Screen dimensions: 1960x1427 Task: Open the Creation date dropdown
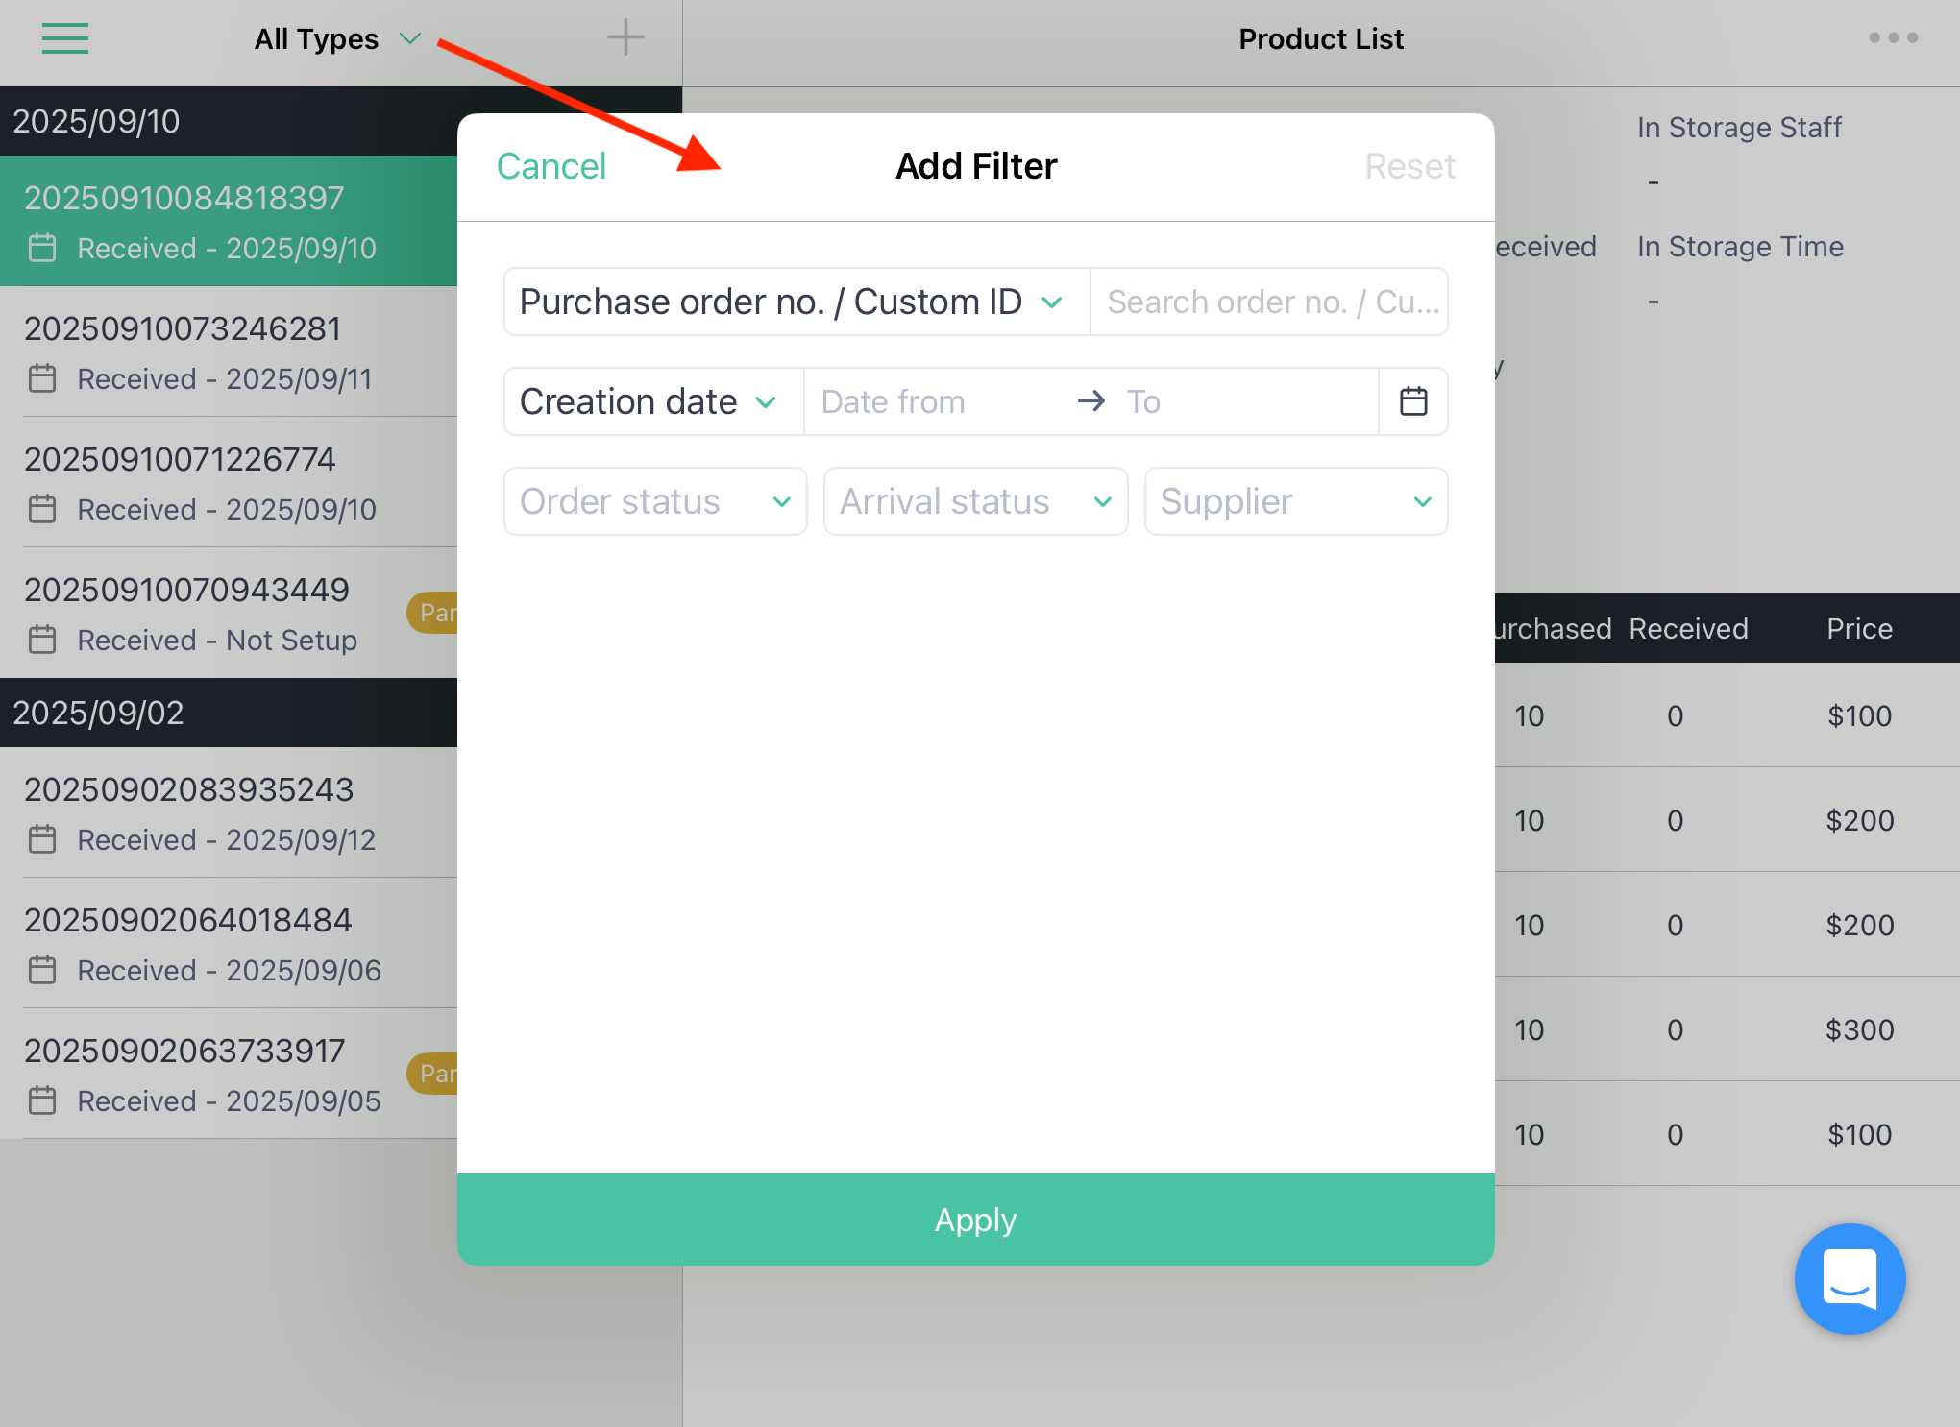653,401
